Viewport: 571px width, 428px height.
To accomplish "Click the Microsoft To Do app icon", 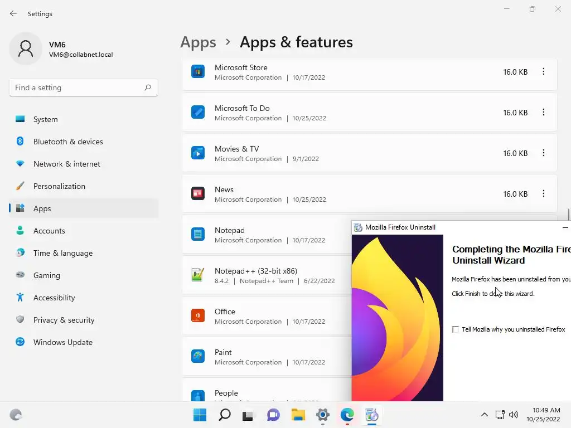I will click(x=198, y=112).
